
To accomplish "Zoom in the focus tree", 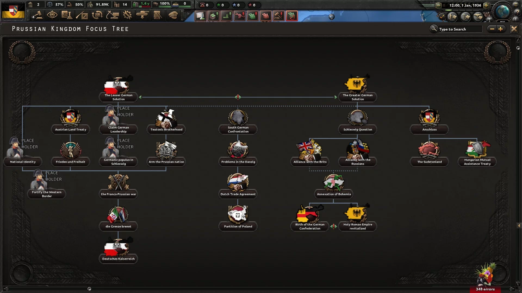I will 501,29.
